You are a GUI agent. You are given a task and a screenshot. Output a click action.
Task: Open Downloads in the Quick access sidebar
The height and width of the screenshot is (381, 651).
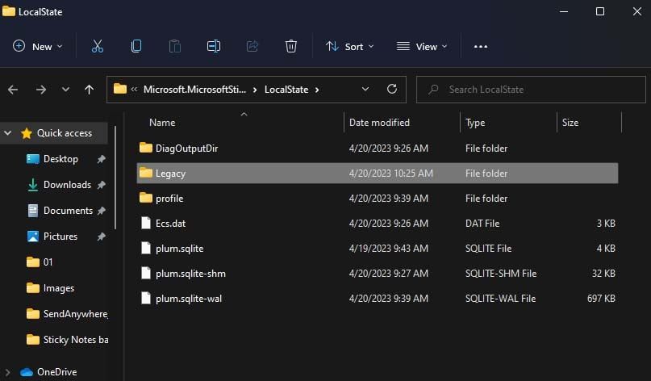pos(67,185)
